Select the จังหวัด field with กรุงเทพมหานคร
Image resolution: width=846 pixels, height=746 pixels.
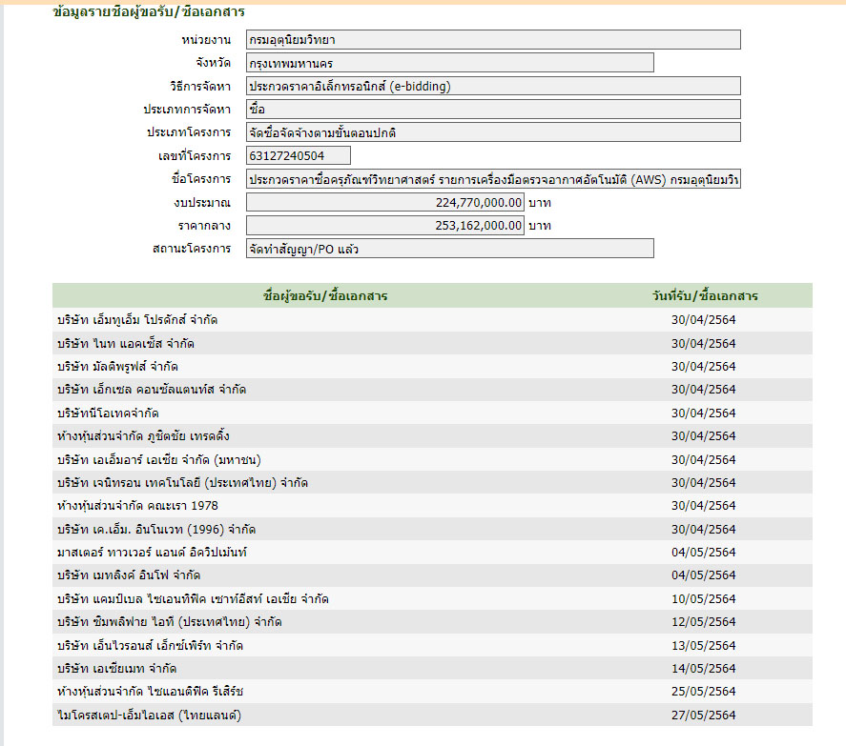[x=449, y=63]
